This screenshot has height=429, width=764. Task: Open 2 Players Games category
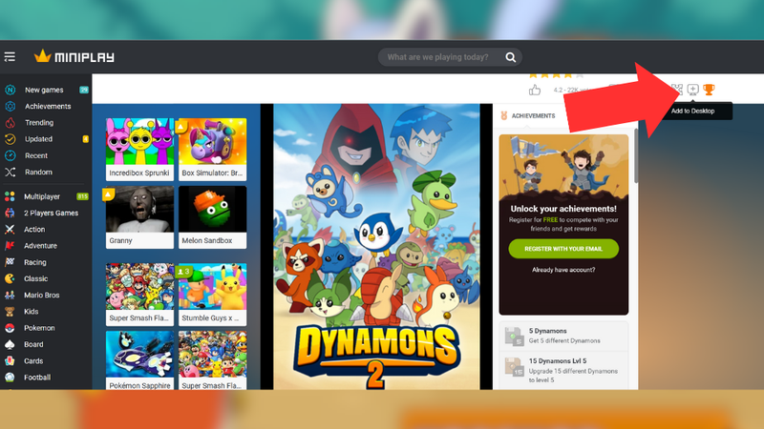point(52,213)
